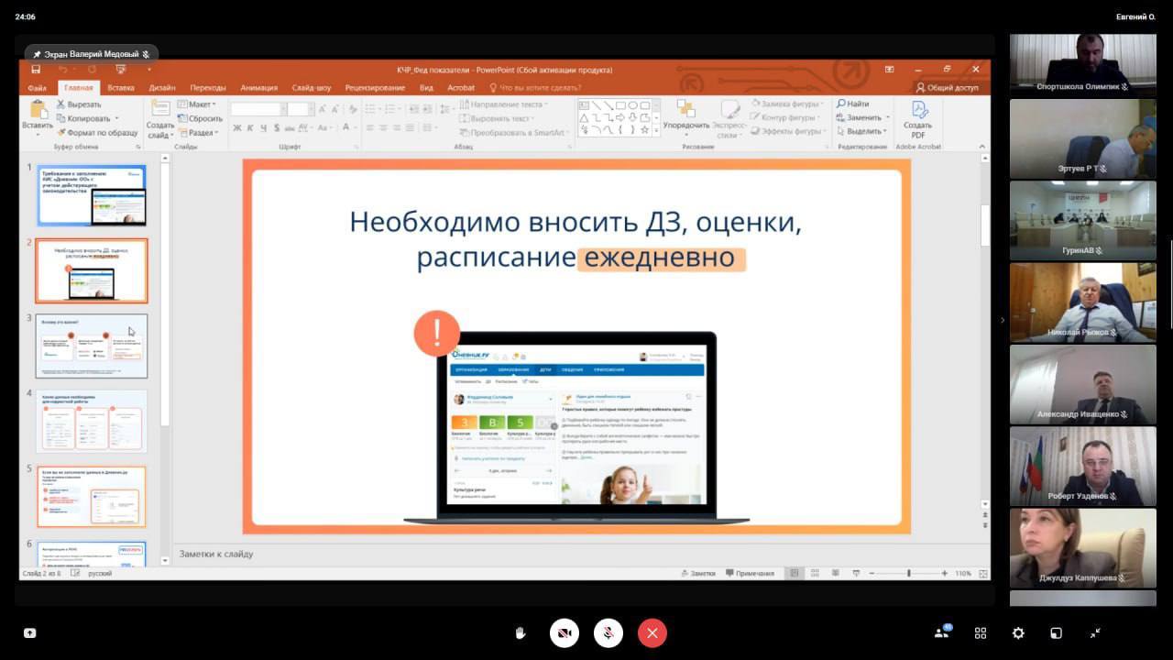The width and height of the screenshot is (1173, 660).
Task: Open the participants list icon
Action: click(942, 632)
